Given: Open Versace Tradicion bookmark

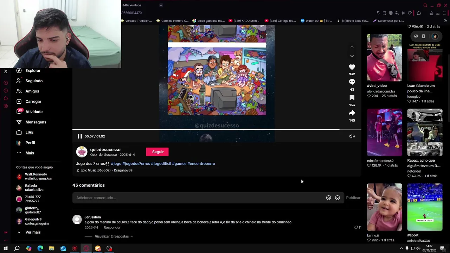Looking at the screenshot, I should coord(136,21).
